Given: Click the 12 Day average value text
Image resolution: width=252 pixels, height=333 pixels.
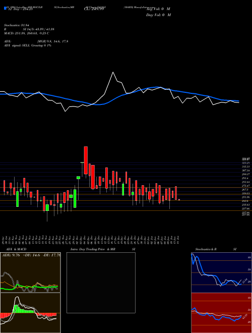Looking at the screenshot, I should click(x=20, y=9).
